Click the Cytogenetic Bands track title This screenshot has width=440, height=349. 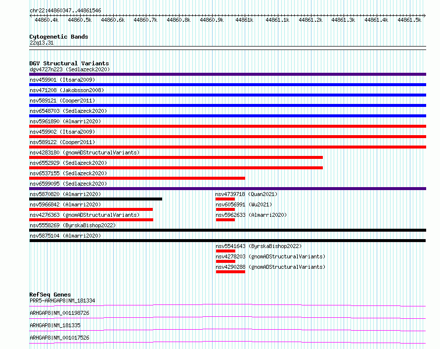click(x=59, y=37)
